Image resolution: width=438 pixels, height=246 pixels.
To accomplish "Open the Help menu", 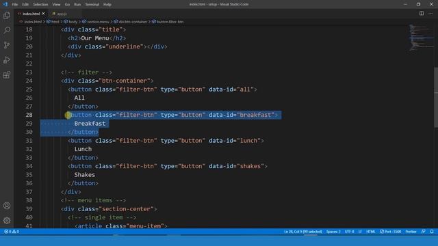I will [x=107, y=4].
